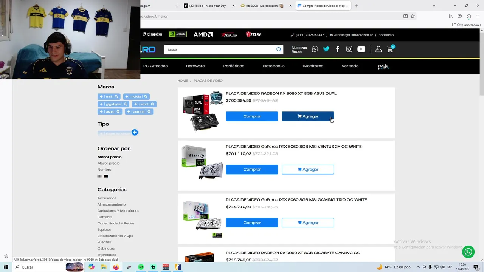Toggle the gigabyte brand filter

click(x=113, y=104)
